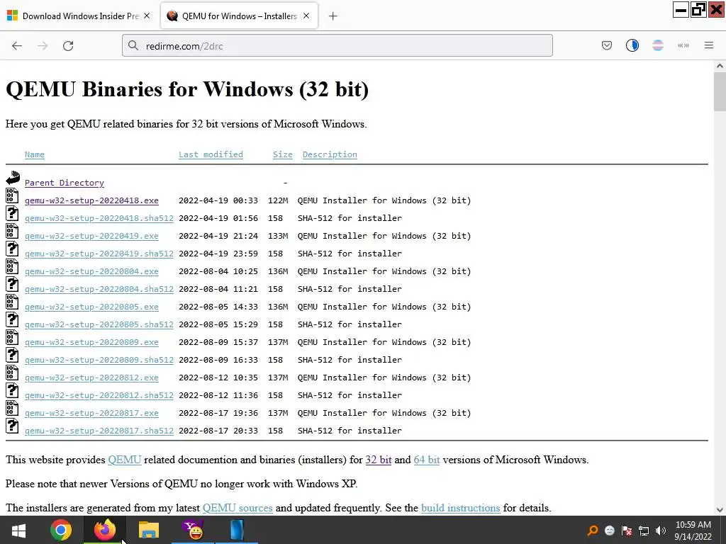
Task: Open the Pocket save icon
Action: pos(607,45)
